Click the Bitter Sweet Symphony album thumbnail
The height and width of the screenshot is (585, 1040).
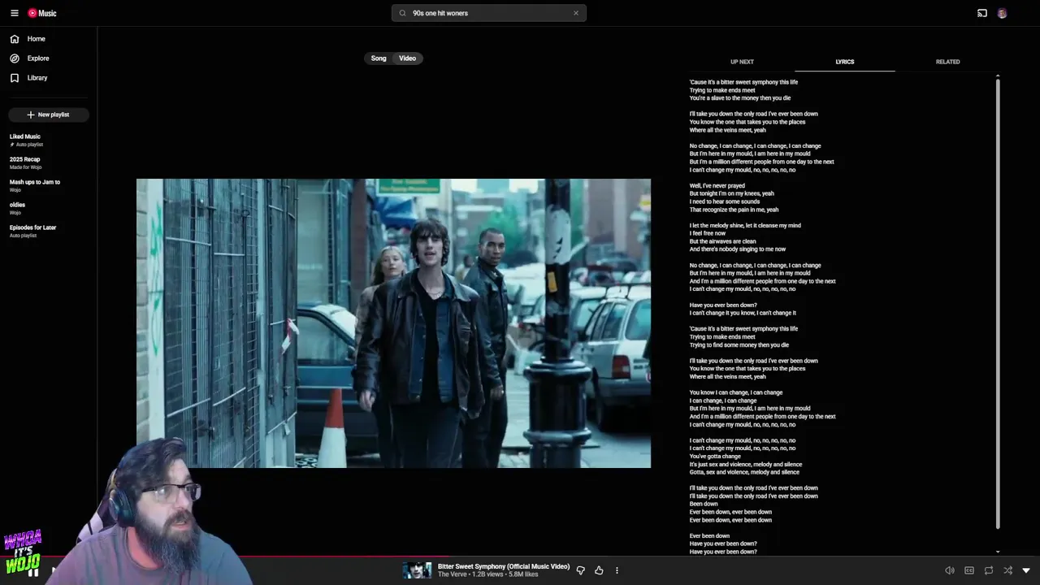click(x=418, y=570)
